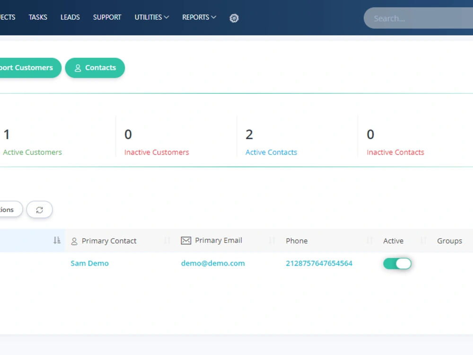Open the Tasks menu item

38,17
